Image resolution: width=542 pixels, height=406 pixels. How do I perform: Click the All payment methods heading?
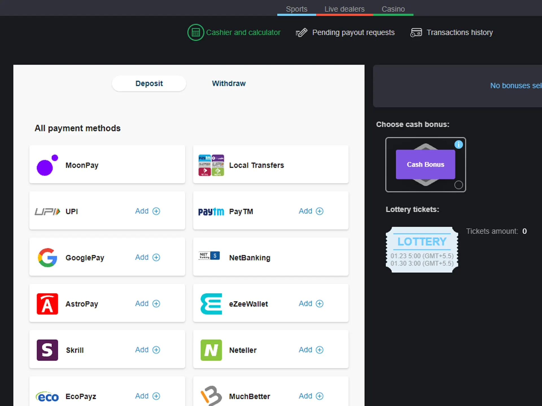coord(78,128)
